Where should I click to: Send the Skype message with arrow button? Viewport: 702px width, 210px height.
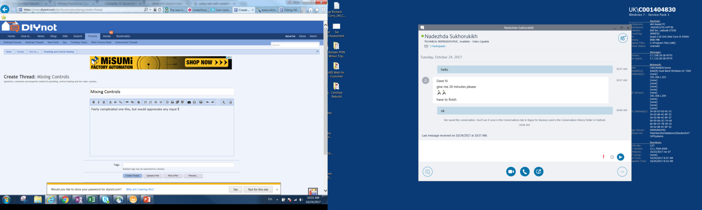point(620,157)
